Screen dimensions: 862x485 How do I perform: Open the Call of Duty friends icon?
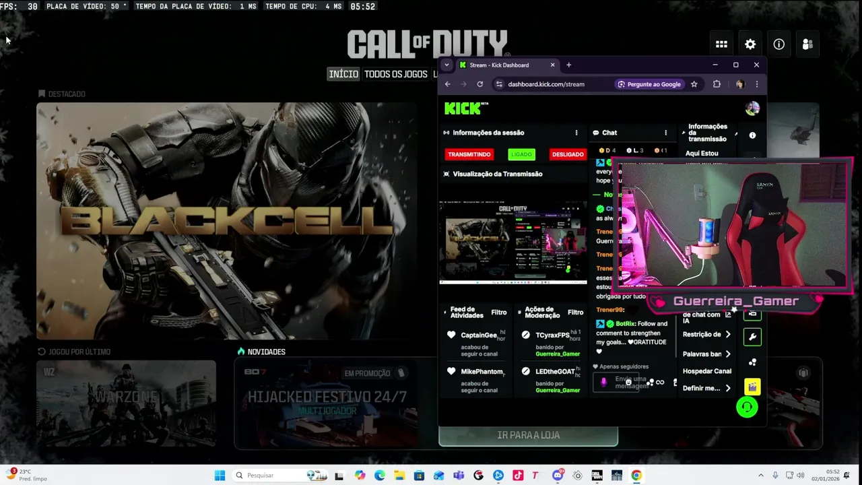click(x=807, y=44)
